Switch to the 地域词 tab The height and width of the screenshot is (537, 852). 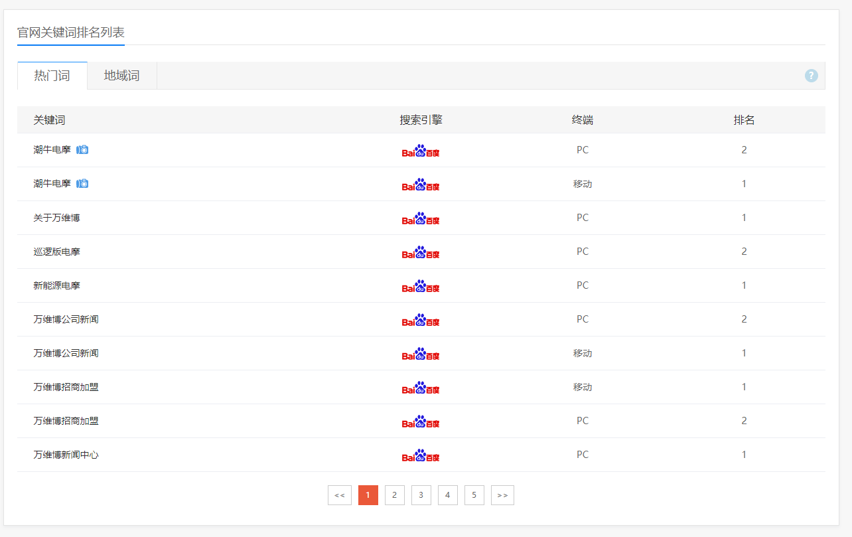[122, 76]
